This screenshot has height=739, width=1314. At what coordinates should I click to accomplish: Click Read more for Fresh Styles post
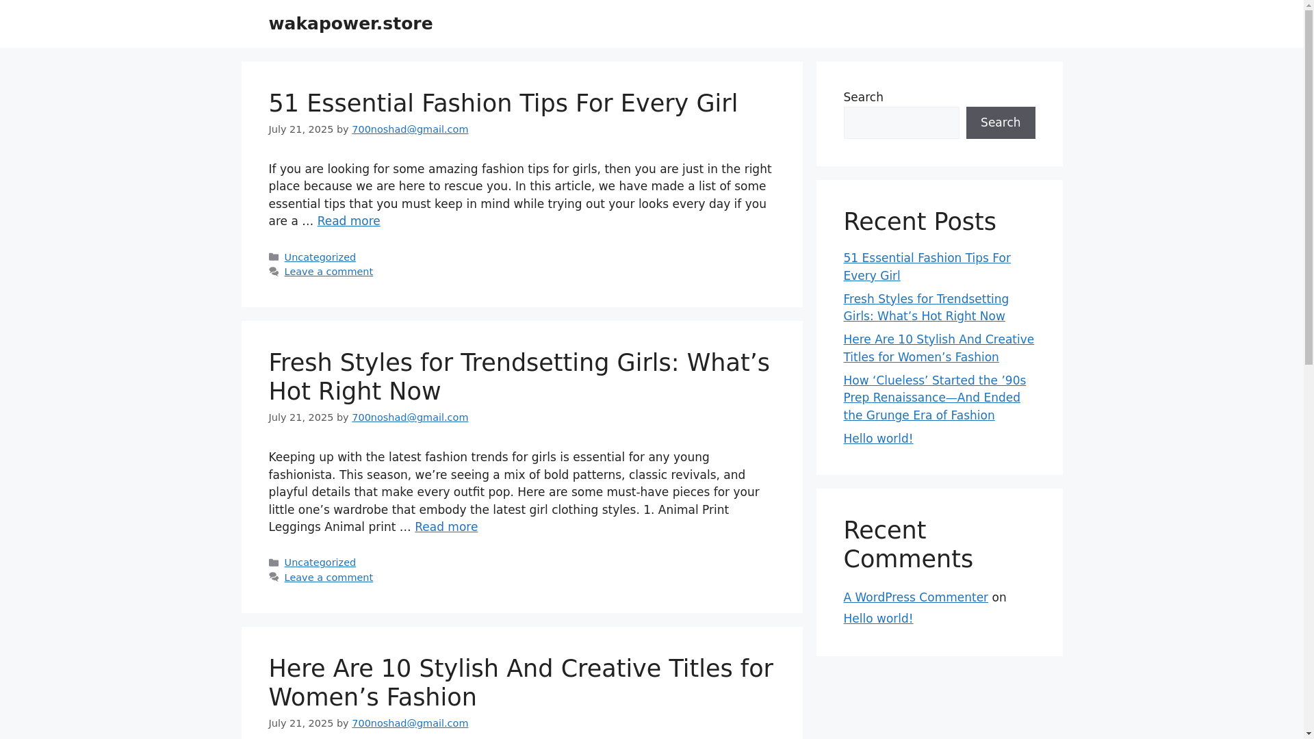click(x=446, y=527)
